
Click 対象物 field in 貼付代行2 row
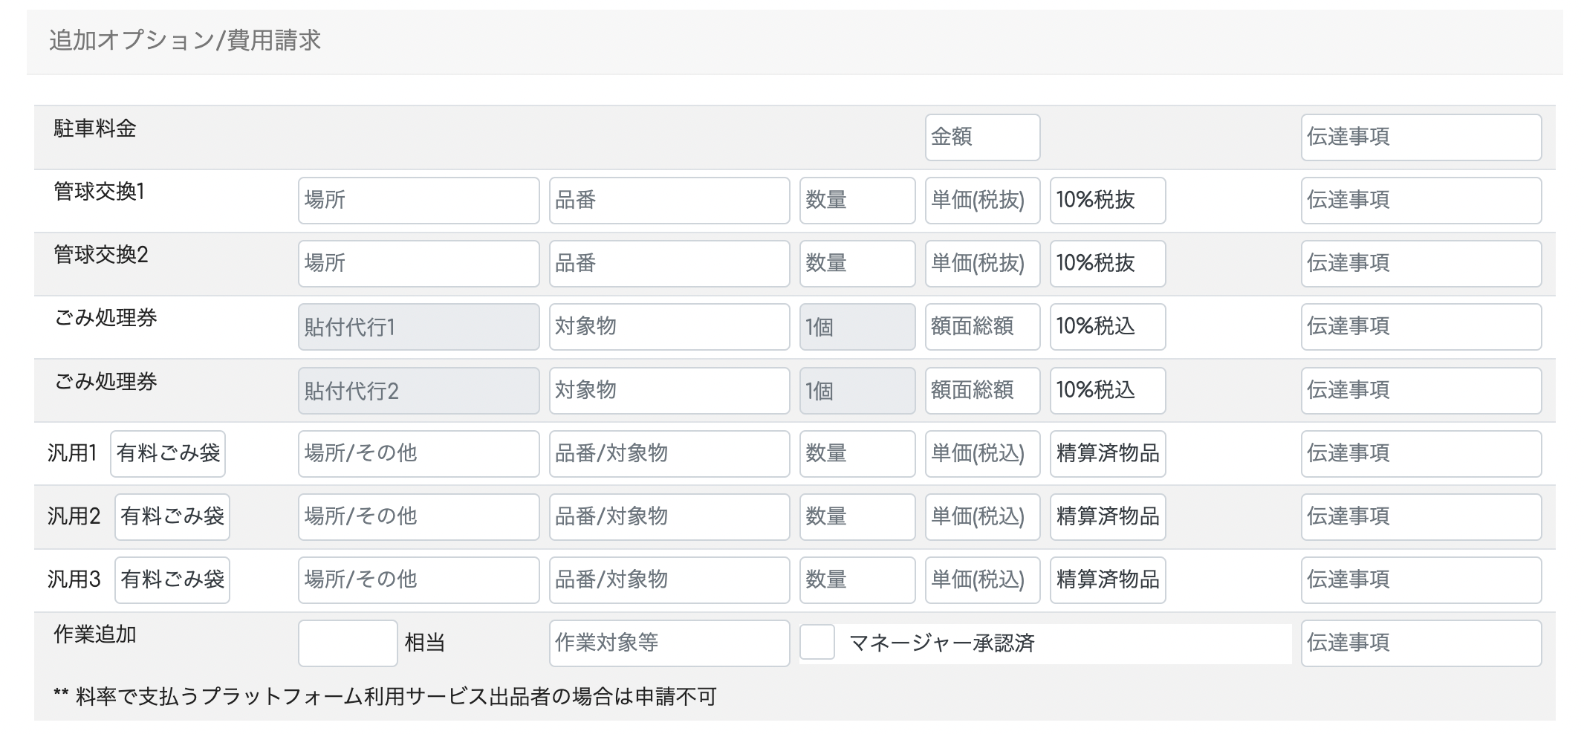pos(669,390)
